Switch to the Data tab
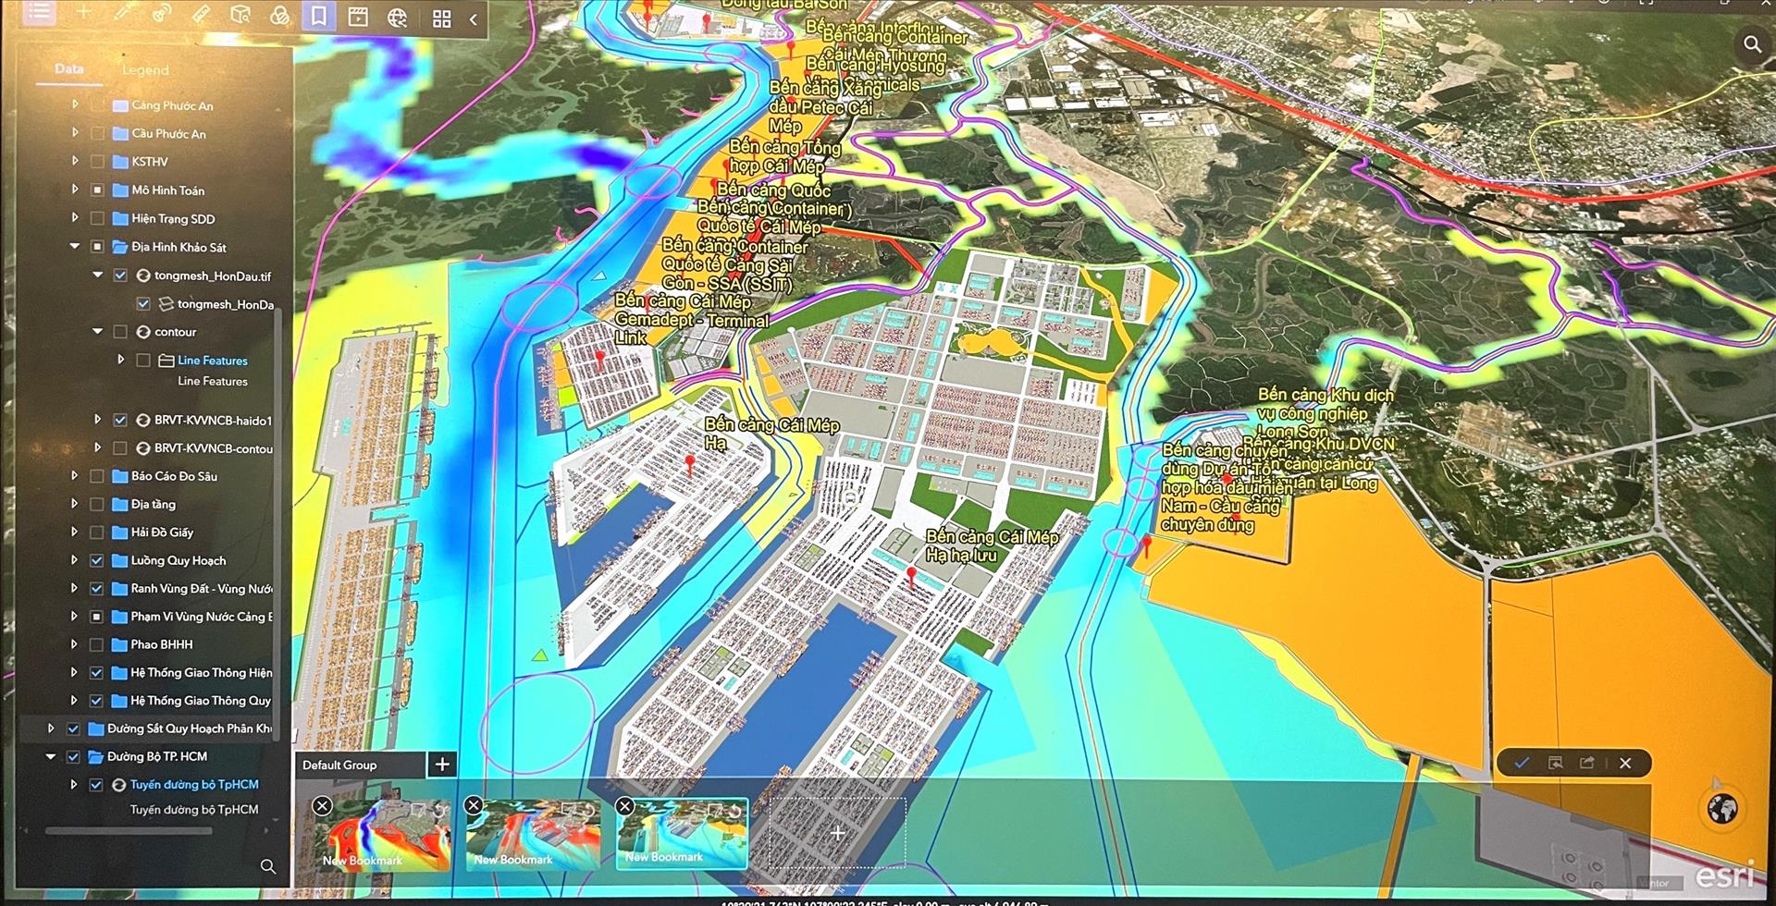1776x906 pixels. point(68,68)
